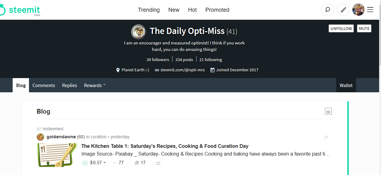Switch to the Comments tab
The height and width of the screenshot is (175, 381).
[x=44, y=85]
